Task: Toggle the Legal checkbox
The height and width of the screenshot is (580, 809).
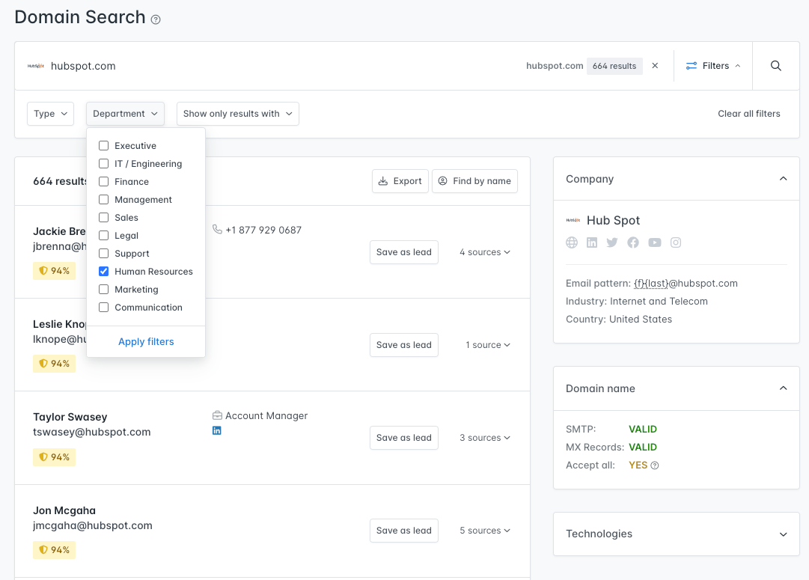Action: tap(104, 235)
